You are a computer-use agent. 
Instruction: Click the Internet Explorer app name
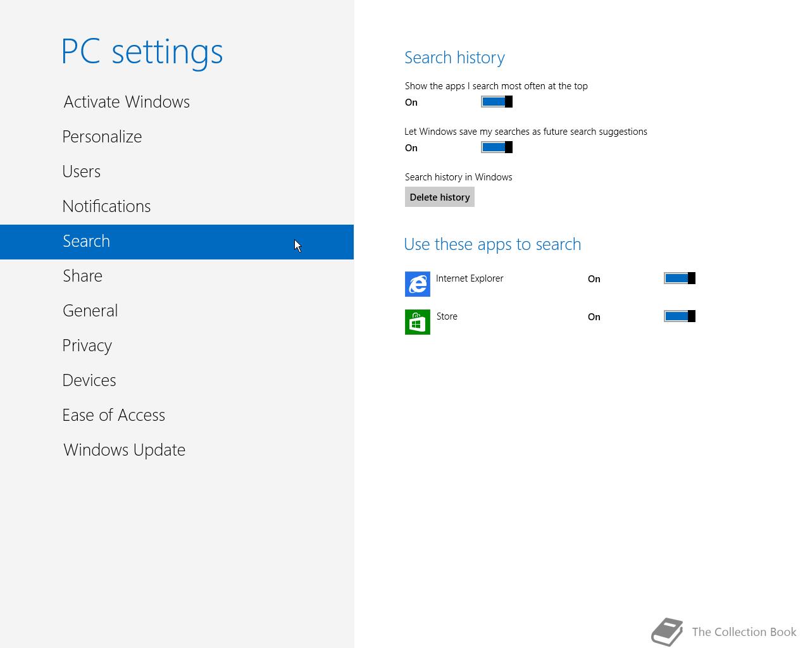pyautogui.click(x=470, y=278)
